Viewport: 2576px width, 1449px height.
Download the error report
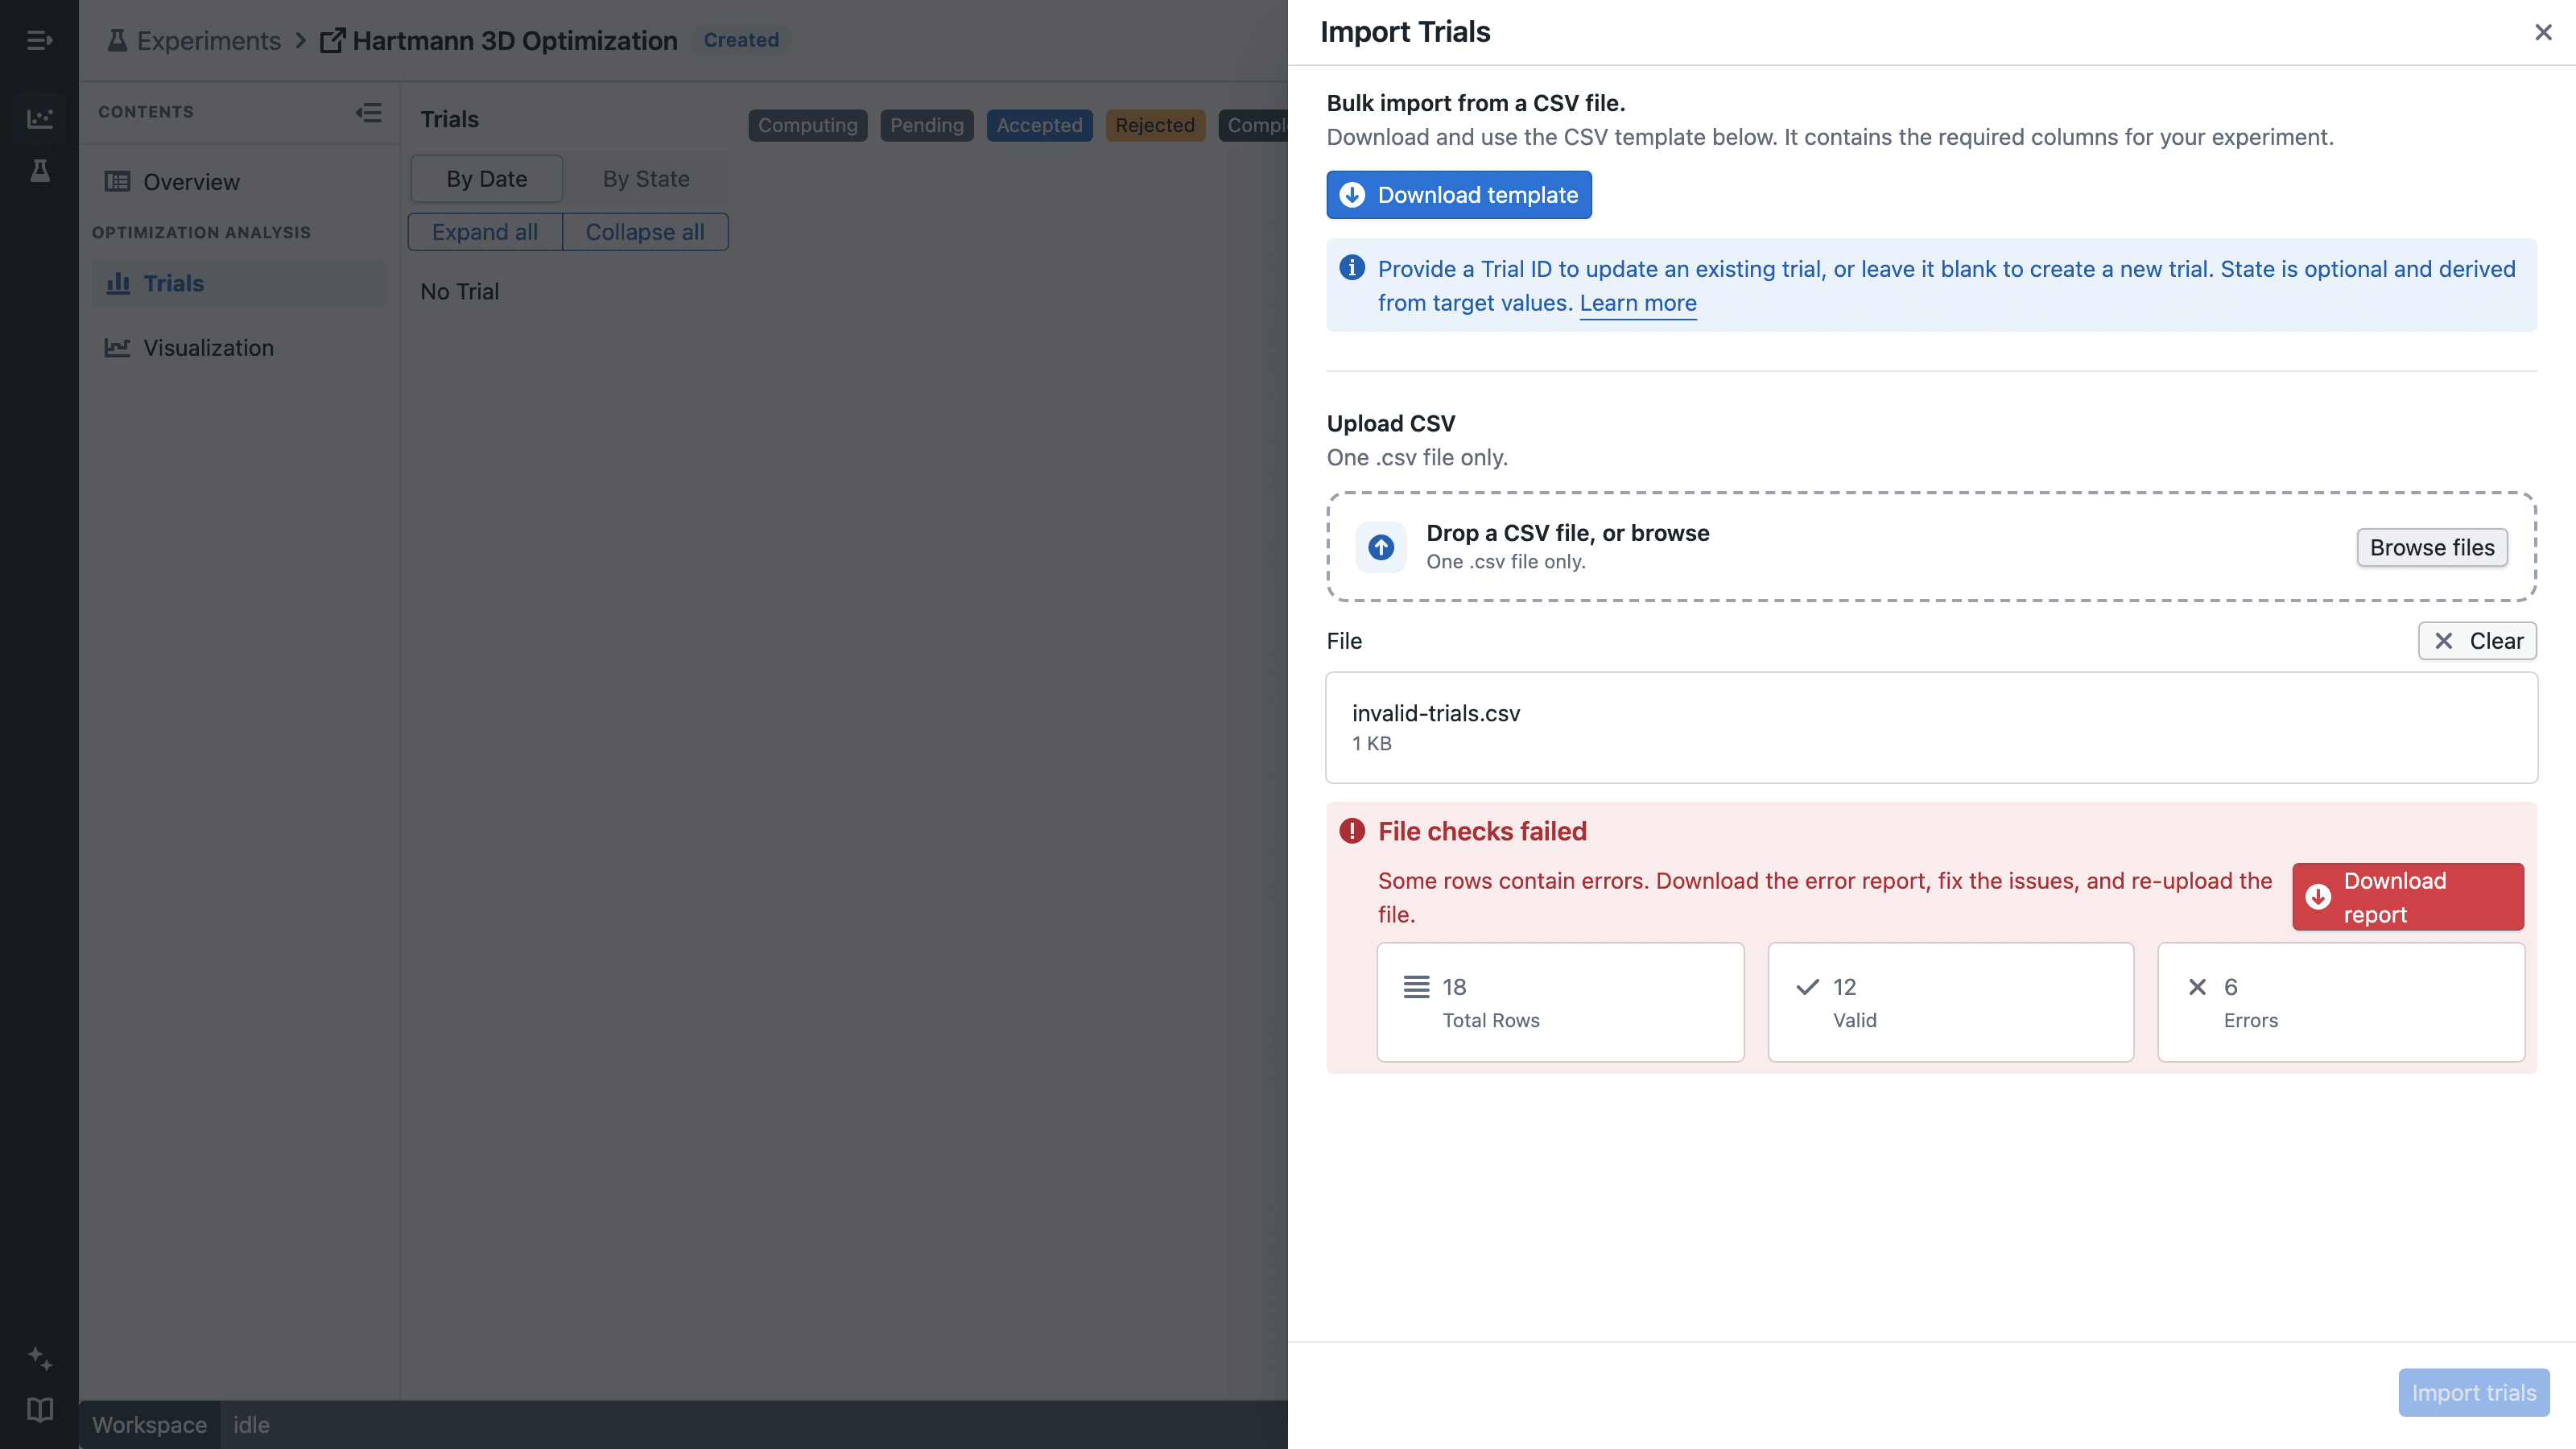tap(2408, 897)
